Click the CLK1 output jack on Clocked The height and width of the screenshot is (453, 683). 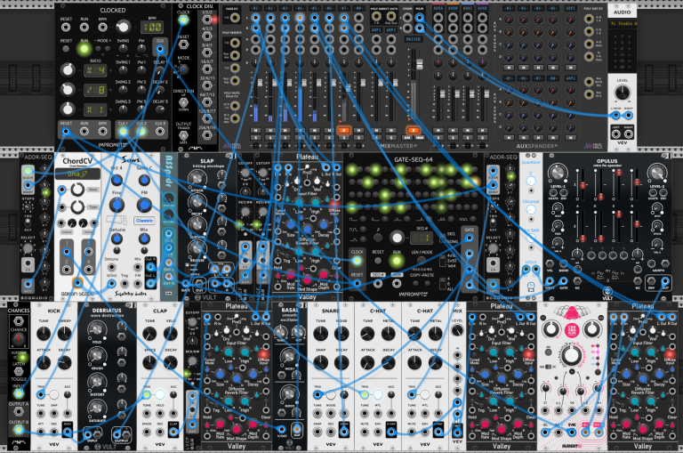[x=124, y=131]
